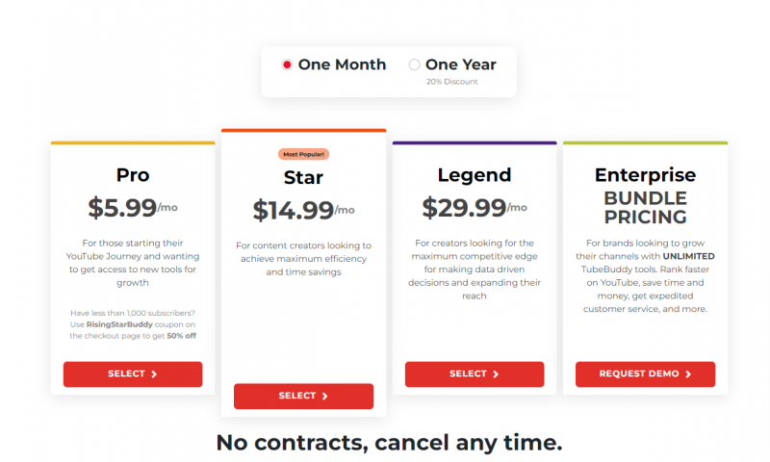Click the One Year label text

460,65
